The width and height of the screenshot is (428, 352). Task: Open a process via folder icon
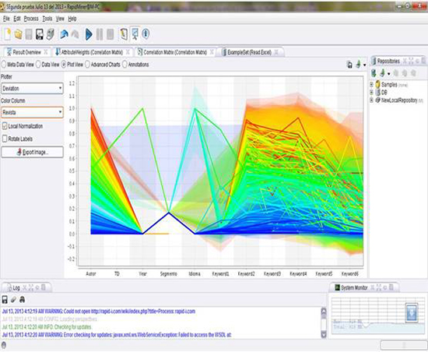point(19,35)
